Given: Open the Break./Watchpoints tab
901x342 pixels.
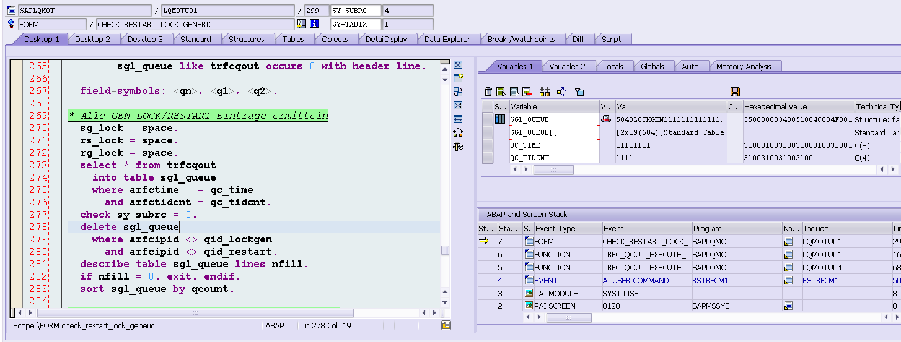Looking at the screenshot, I should click(x=521, y=39).
